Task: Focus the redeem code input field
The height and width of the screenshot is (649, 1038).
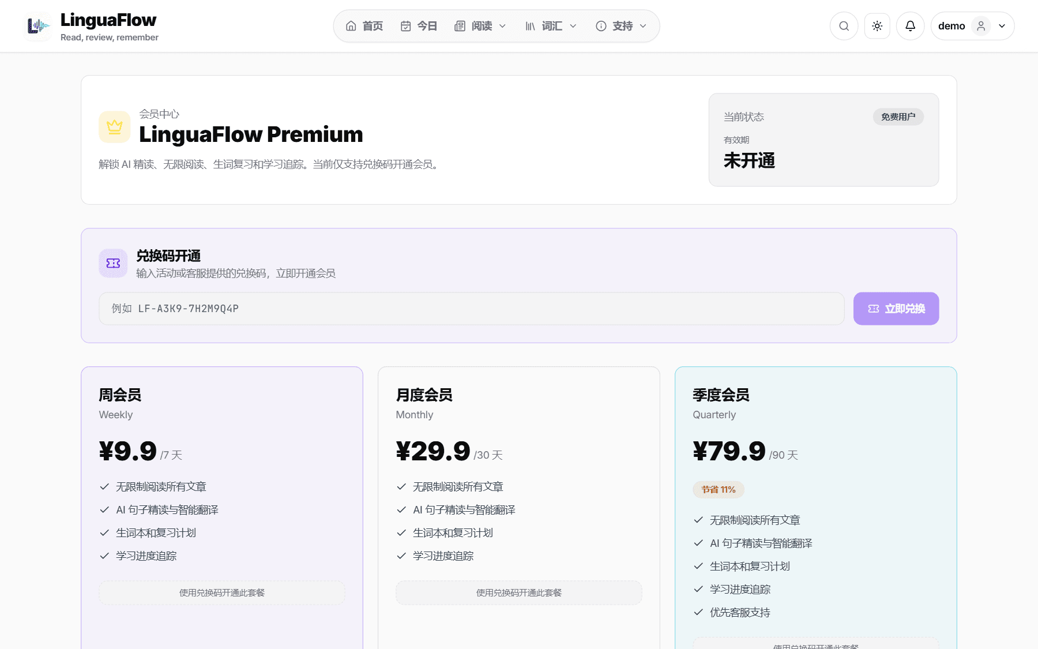Action: pos(472,309)
